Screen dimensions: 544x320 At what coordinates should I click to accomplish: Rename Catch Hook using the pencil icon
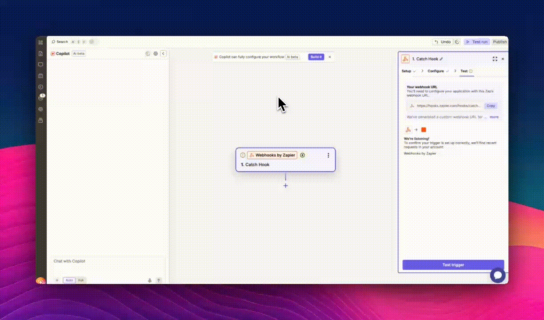(x=440, y=58)
